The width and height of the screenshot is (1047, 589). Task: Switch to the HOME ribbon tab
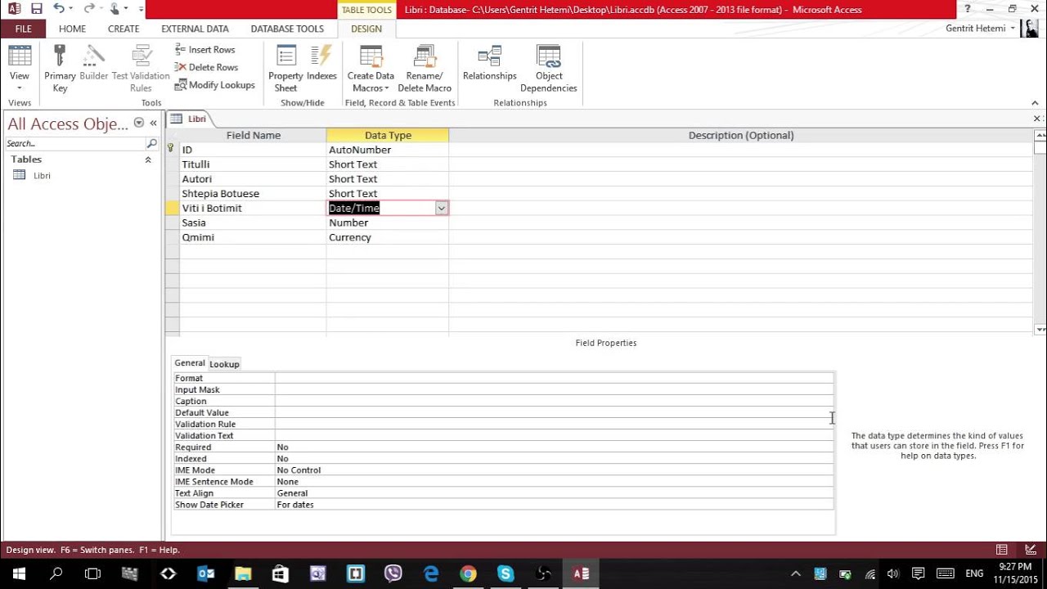72,29
